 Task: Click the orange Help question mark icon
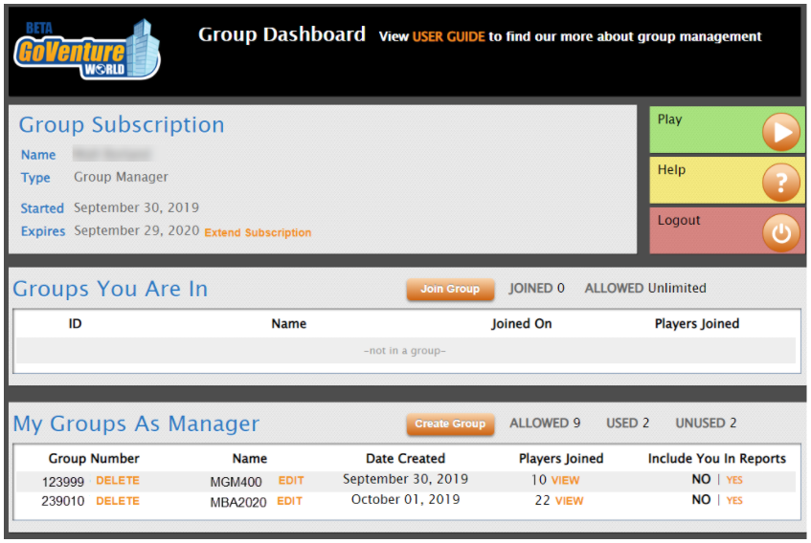(x=781, y=183)
